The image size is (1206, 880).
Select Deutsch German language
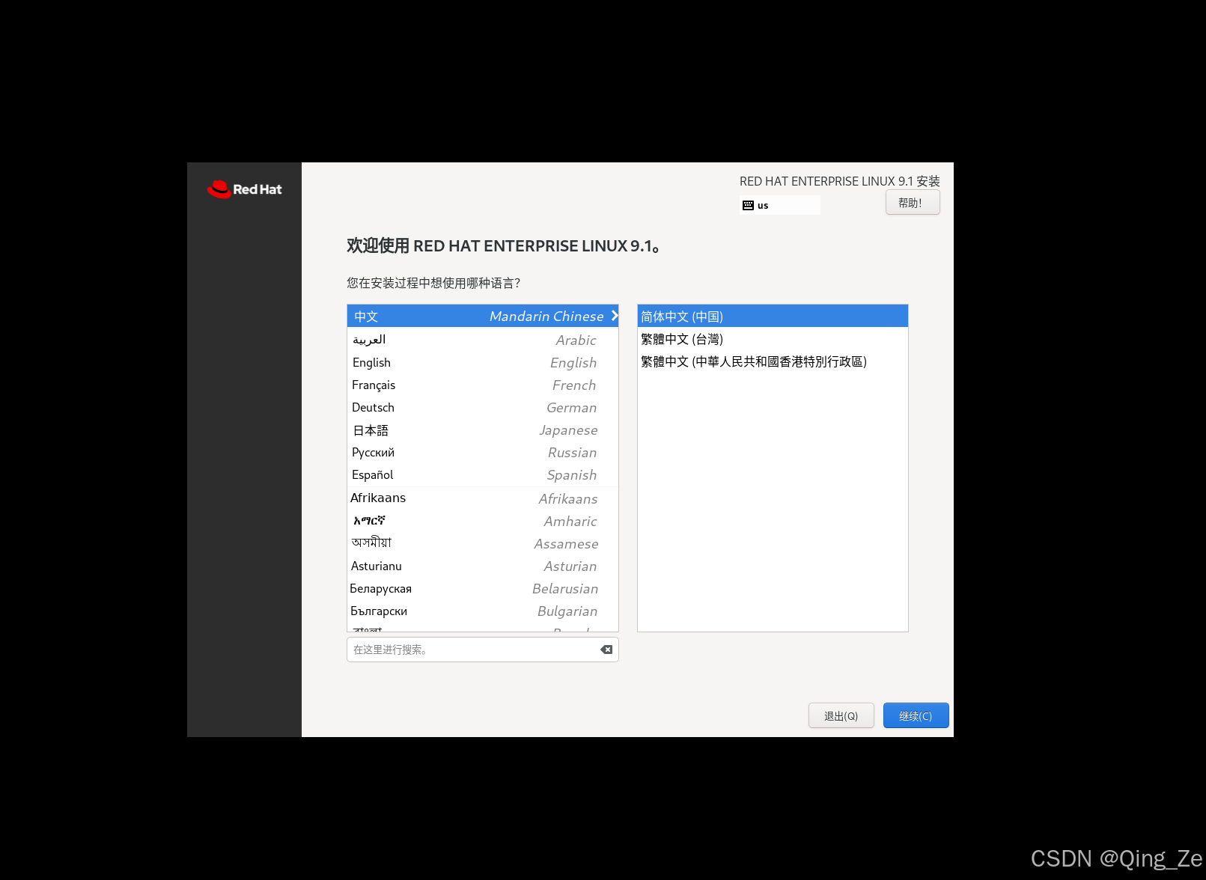pyautogui.click(x=483, y=407)
